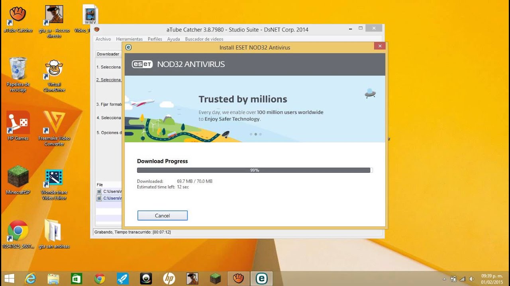
Task: Open the Herramientas menu in aTube Catcher
Action: pyautogui.click(x=129, y=39)
